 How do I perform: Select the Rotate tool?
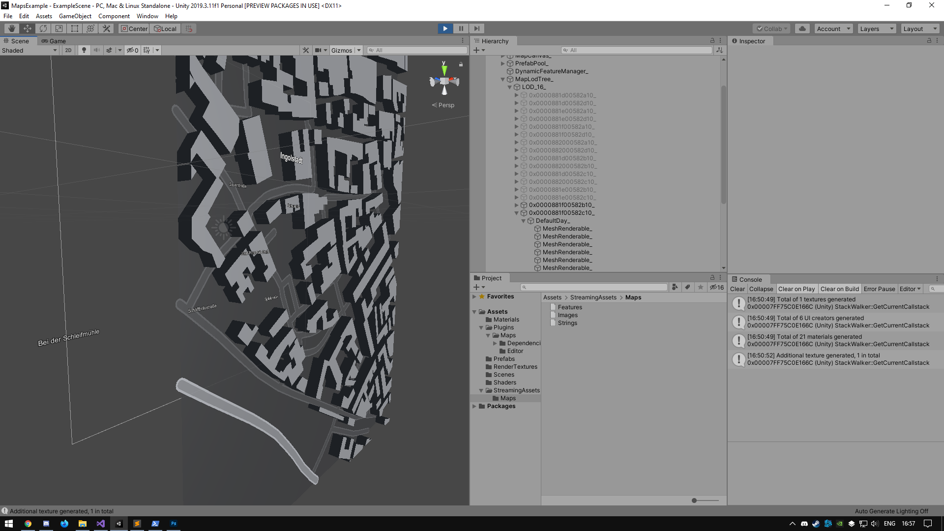43,29
